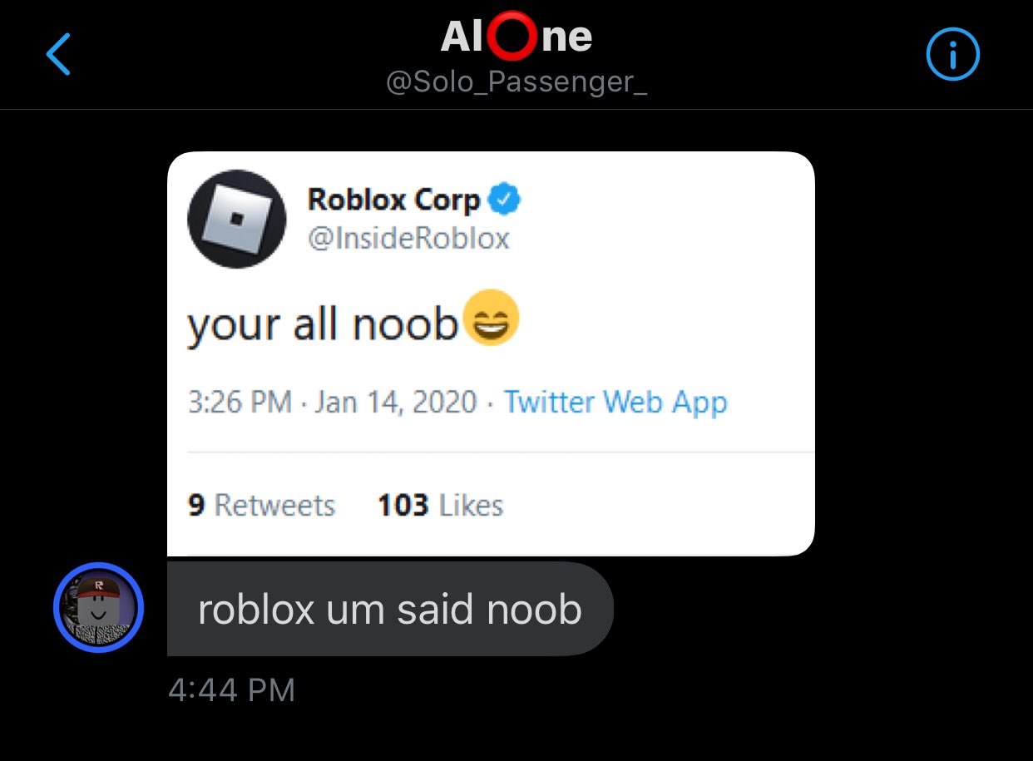Screen dimensions: 1033x761
Task: Tap the "your all noob" tweet text
Action: pos(323,325)
